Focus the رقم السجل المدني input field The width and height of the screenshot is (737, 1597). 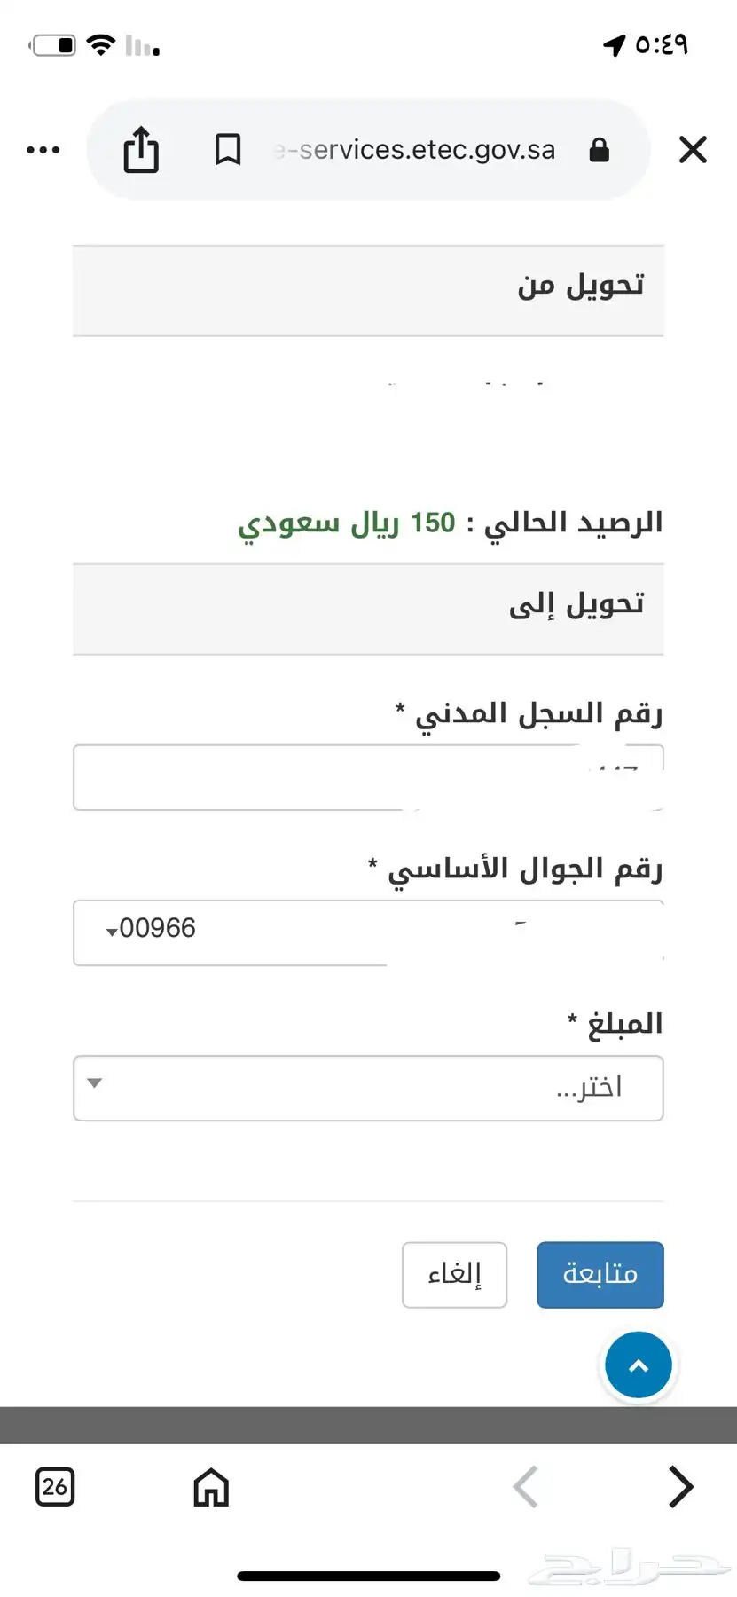(368, 777)
